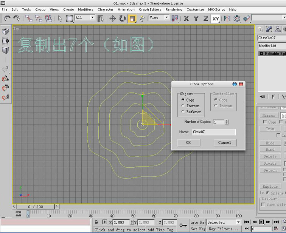
Task: Open the View reference coordinate dropdown
Action: pos(166,17)
